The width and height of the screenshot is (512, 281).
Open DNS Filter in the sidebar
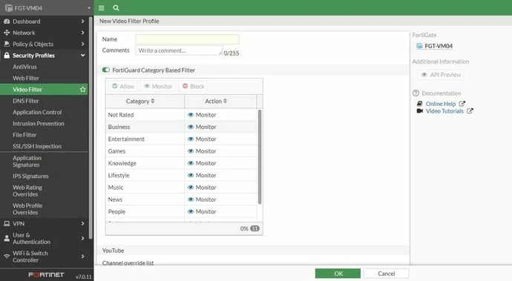(x=25, y=101)
